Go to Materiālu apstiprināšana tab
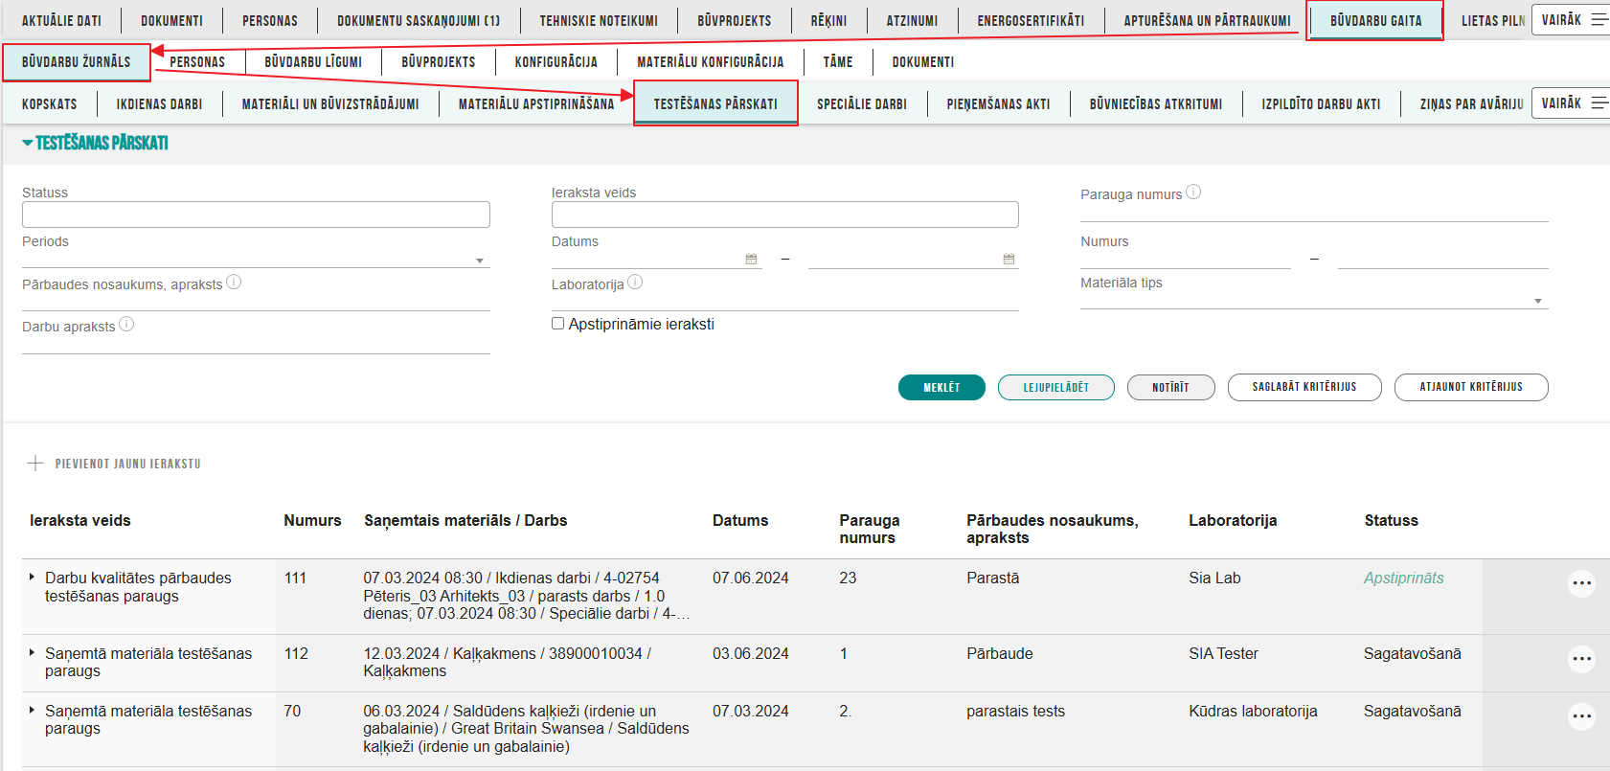Screen dimensions: 1610x771 click(536, 103)
